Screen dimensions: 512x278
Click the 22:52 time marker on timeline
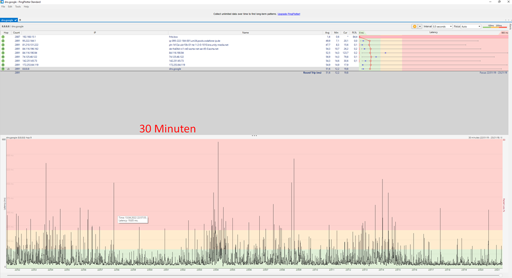(17, 270)
